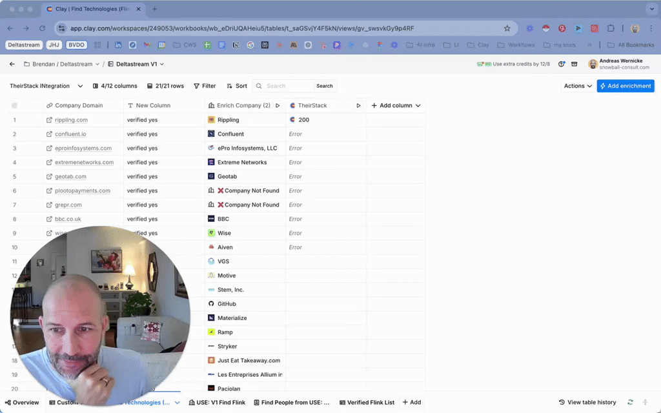Run the TheirStack column play icon
Image resolution: width=661 pixels, height=413 pixels.
358,106
